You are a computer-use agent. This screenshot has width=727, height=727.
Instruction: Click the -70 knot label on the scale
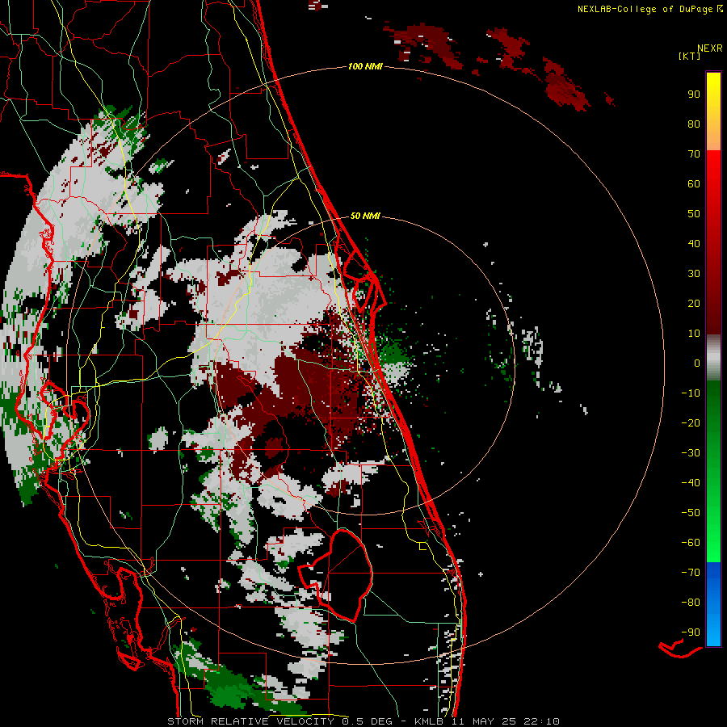(x=691, y=573)
